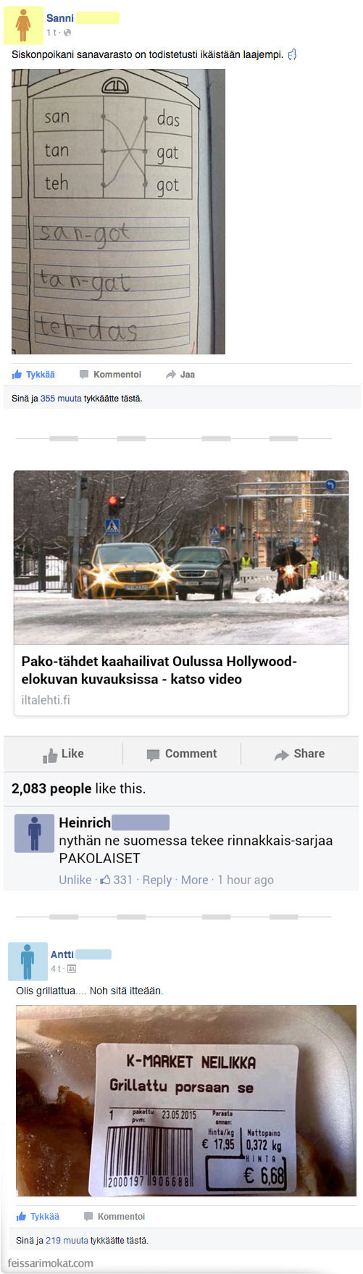363x1274 pixels.
Task: Toggle Unlike on Heinrich's comment
Action: [75, 880]
